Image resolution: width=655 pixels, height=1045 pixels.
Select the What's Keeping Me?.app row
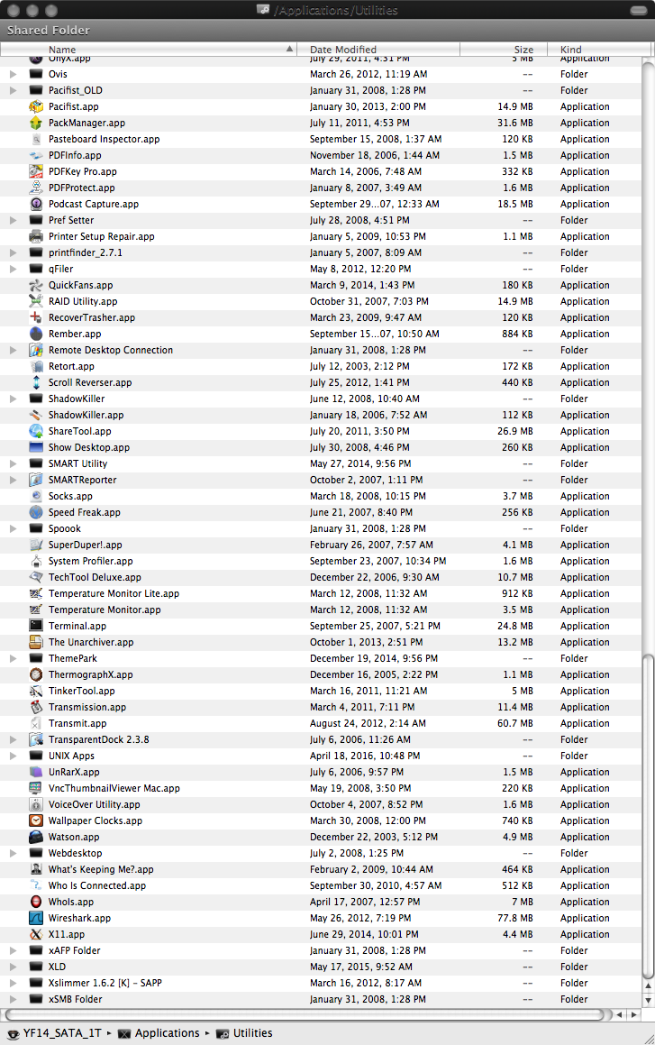[321, 869]
